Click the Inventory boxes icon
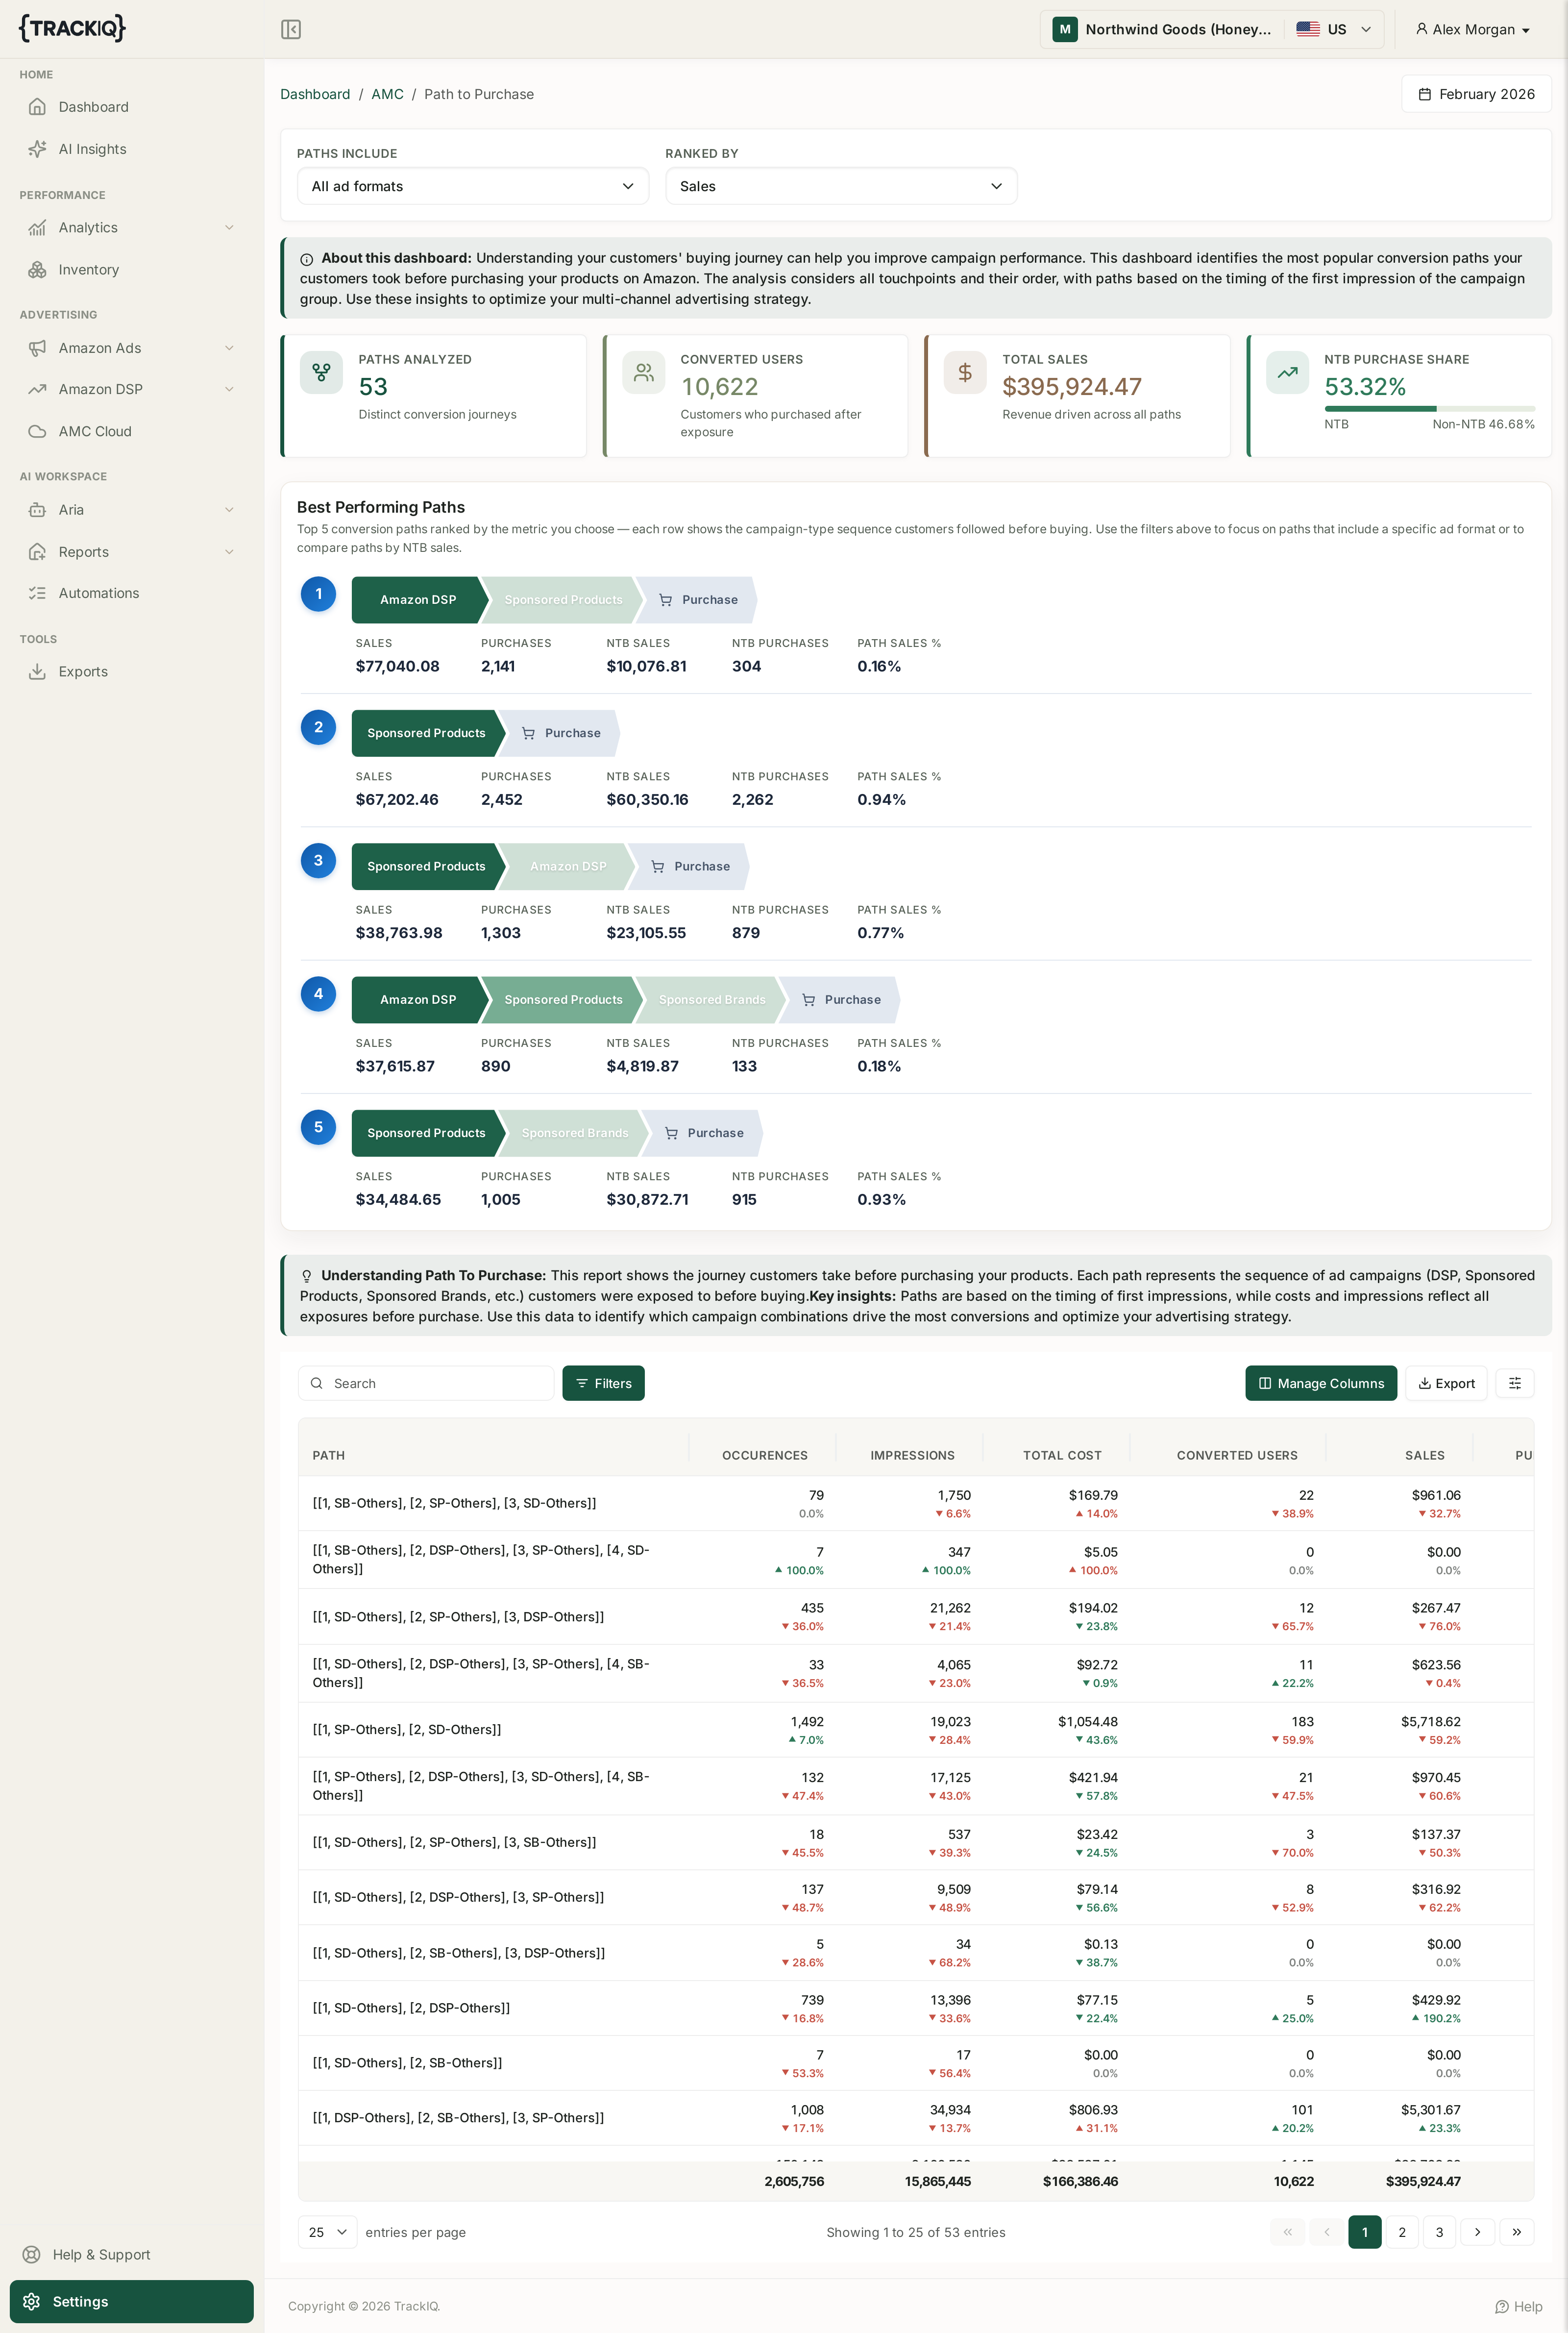This screenshot has width=1568, height=2333. pyautogui.click(x=37, y=270)
